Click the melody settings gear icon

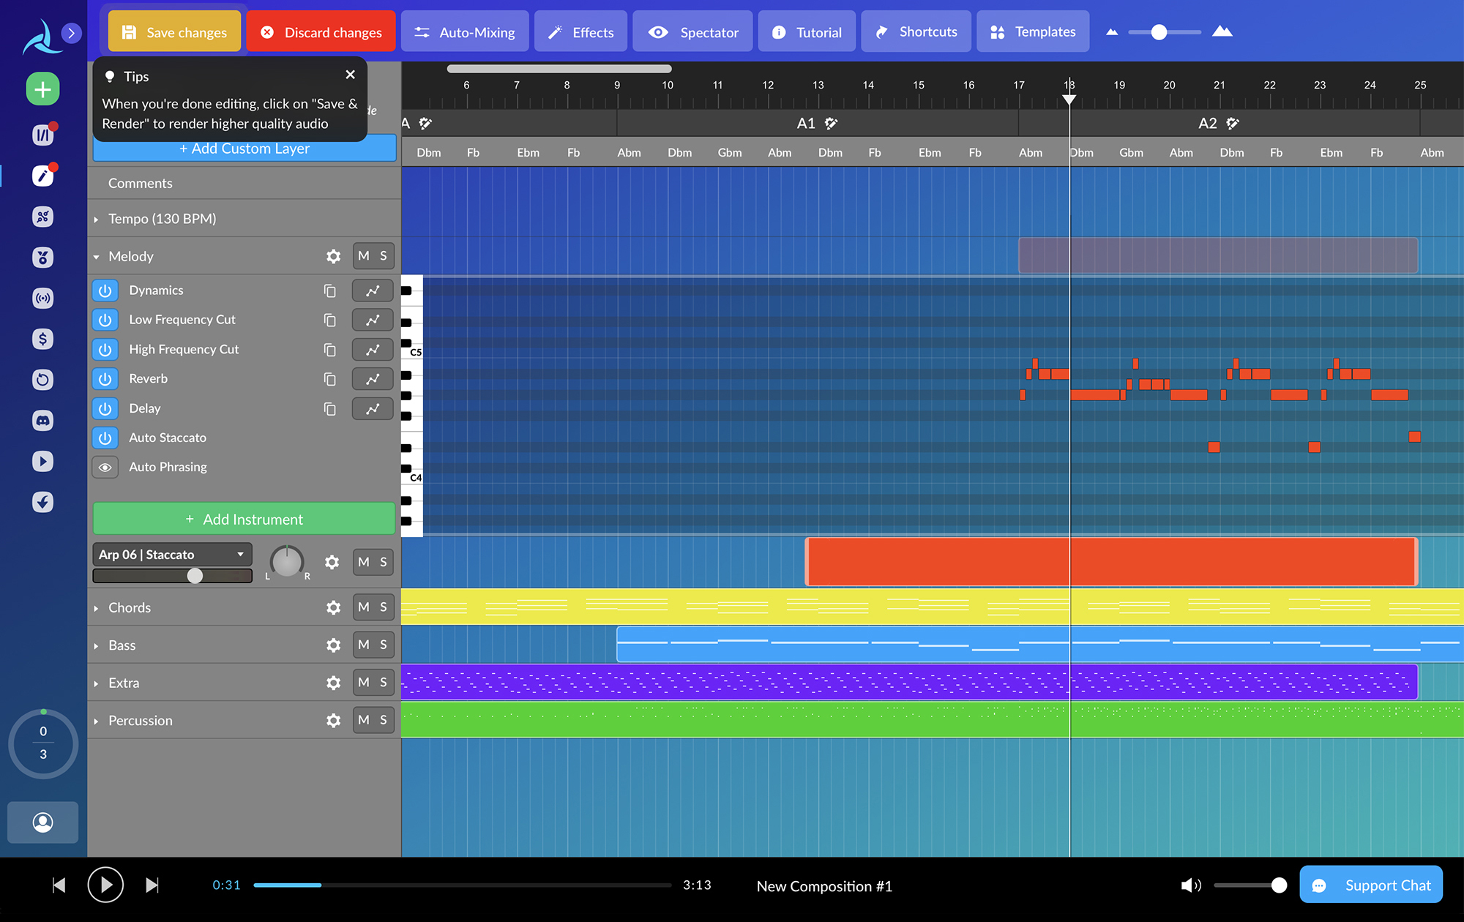334,256
